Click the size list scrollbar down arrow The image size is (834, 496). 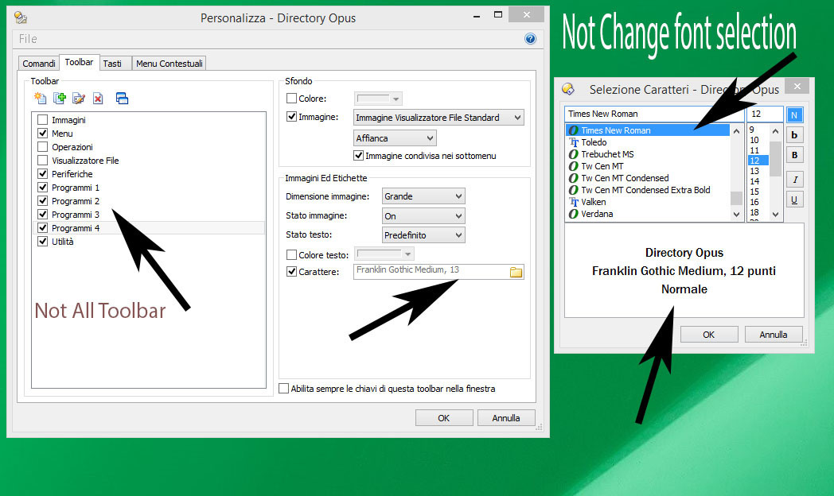pyautogui.click(x=775, y=215)
